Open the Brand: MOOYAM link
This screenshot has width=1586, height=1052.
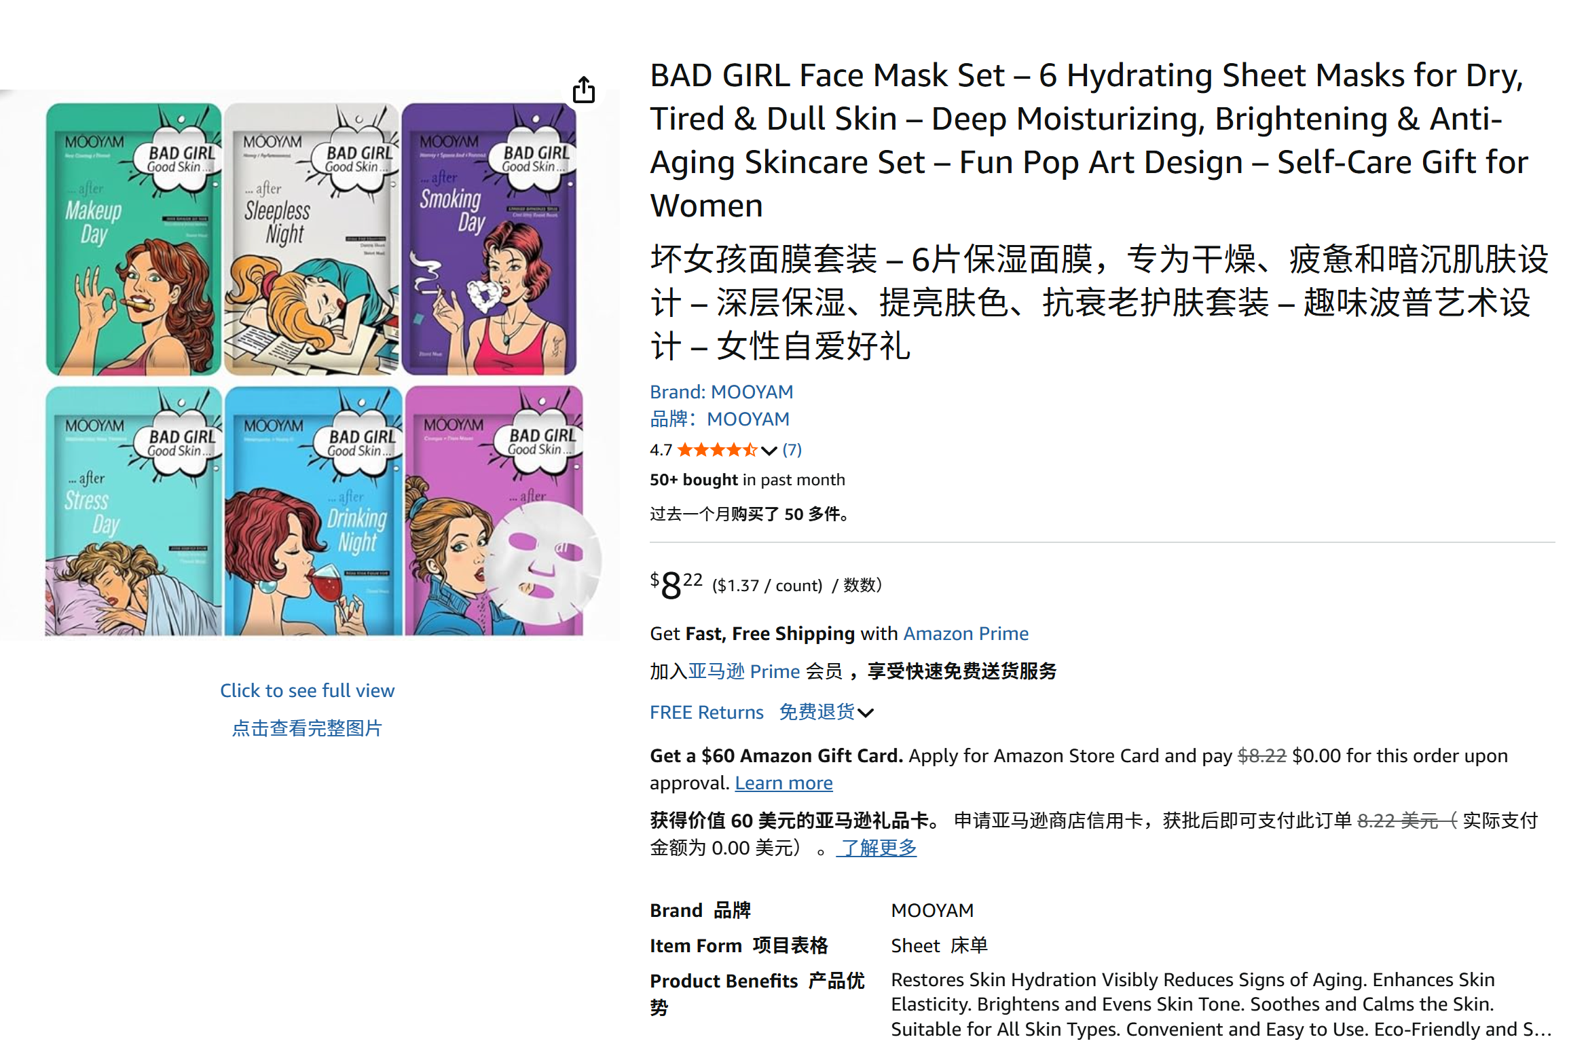[x=721, y=392]
